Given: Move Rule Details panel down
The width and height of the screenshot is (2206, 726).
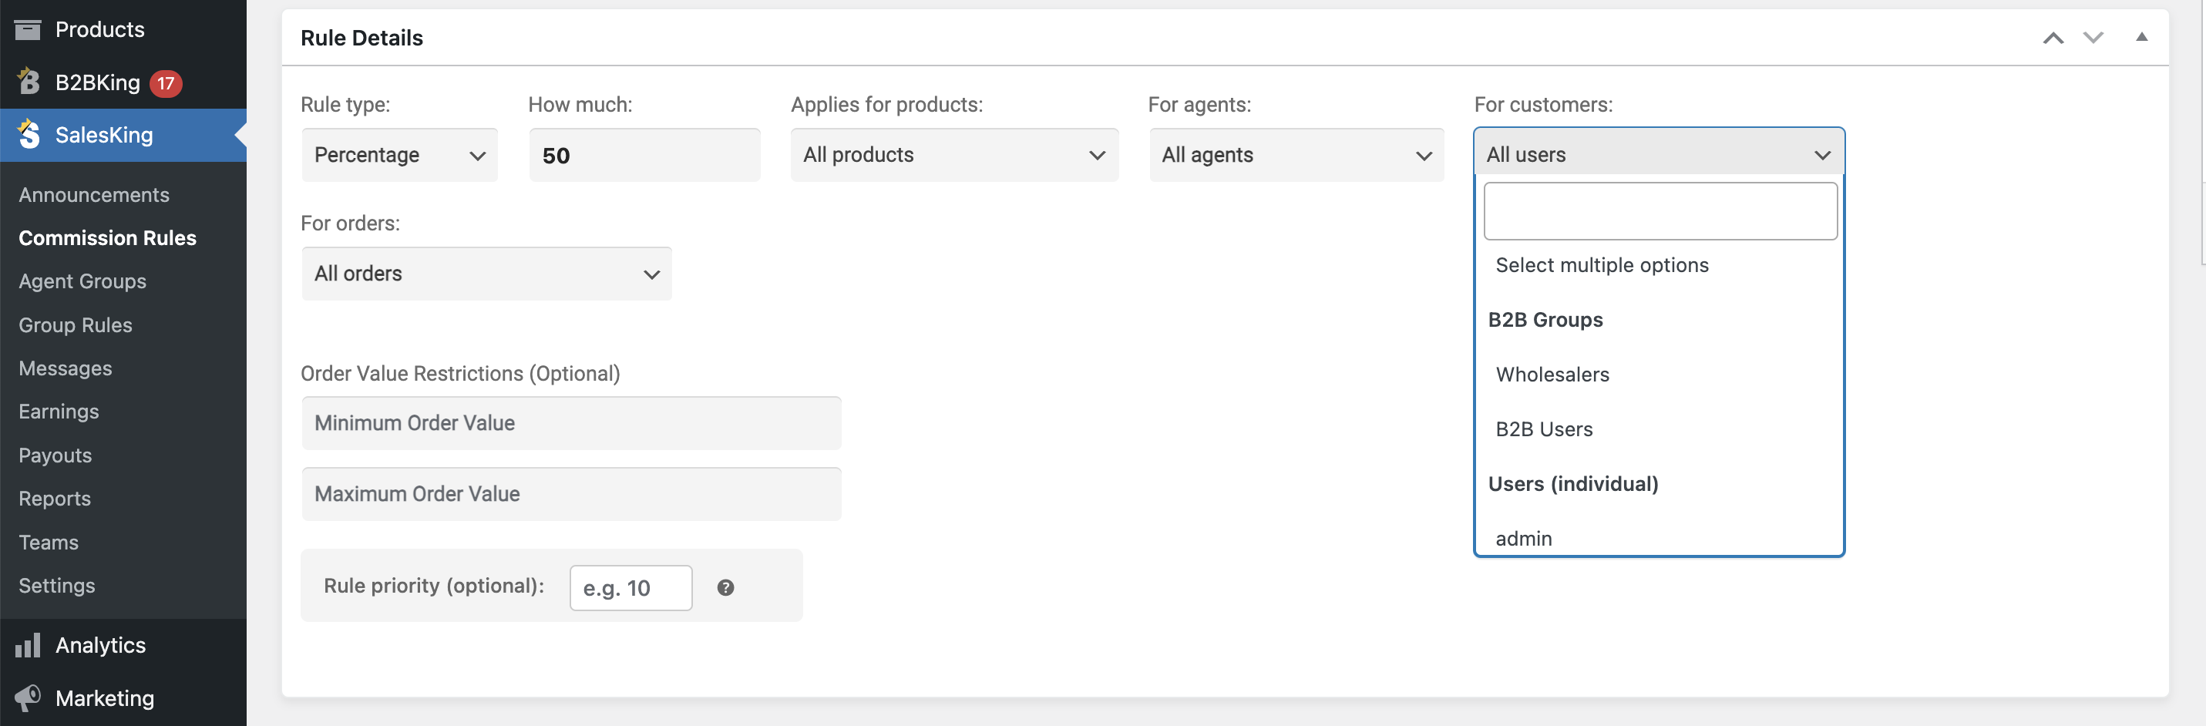Looking at the screenshot, I should pyautogui.click(x=2093, y=38).
